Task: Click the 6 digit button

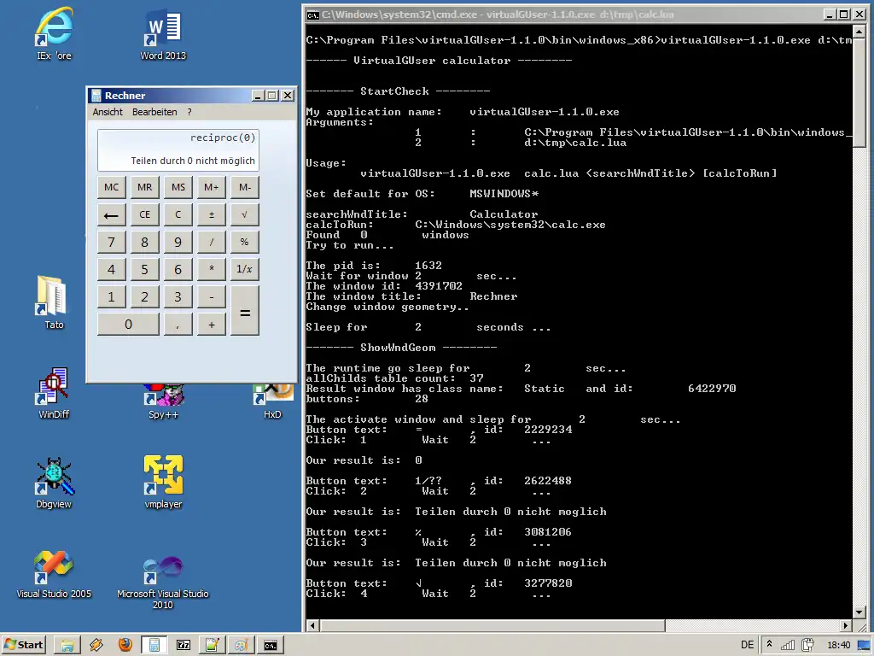Action: (x=178, y=269)
